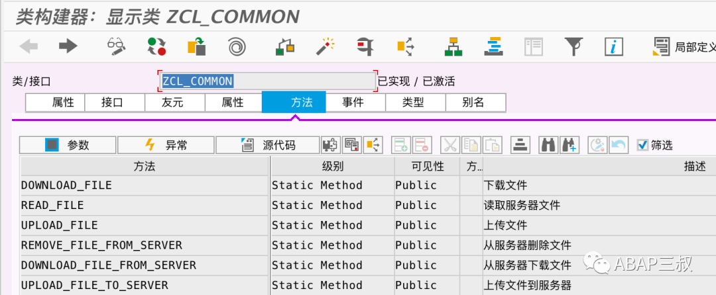Click the green box and balance icon
The height and width of the screenshot is (295, 716).
285,46
